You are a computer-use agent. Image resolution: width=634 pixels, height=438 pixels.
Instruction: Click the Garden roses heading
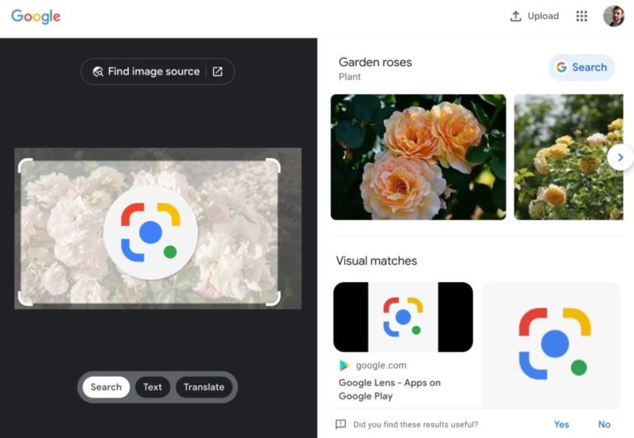376,62
